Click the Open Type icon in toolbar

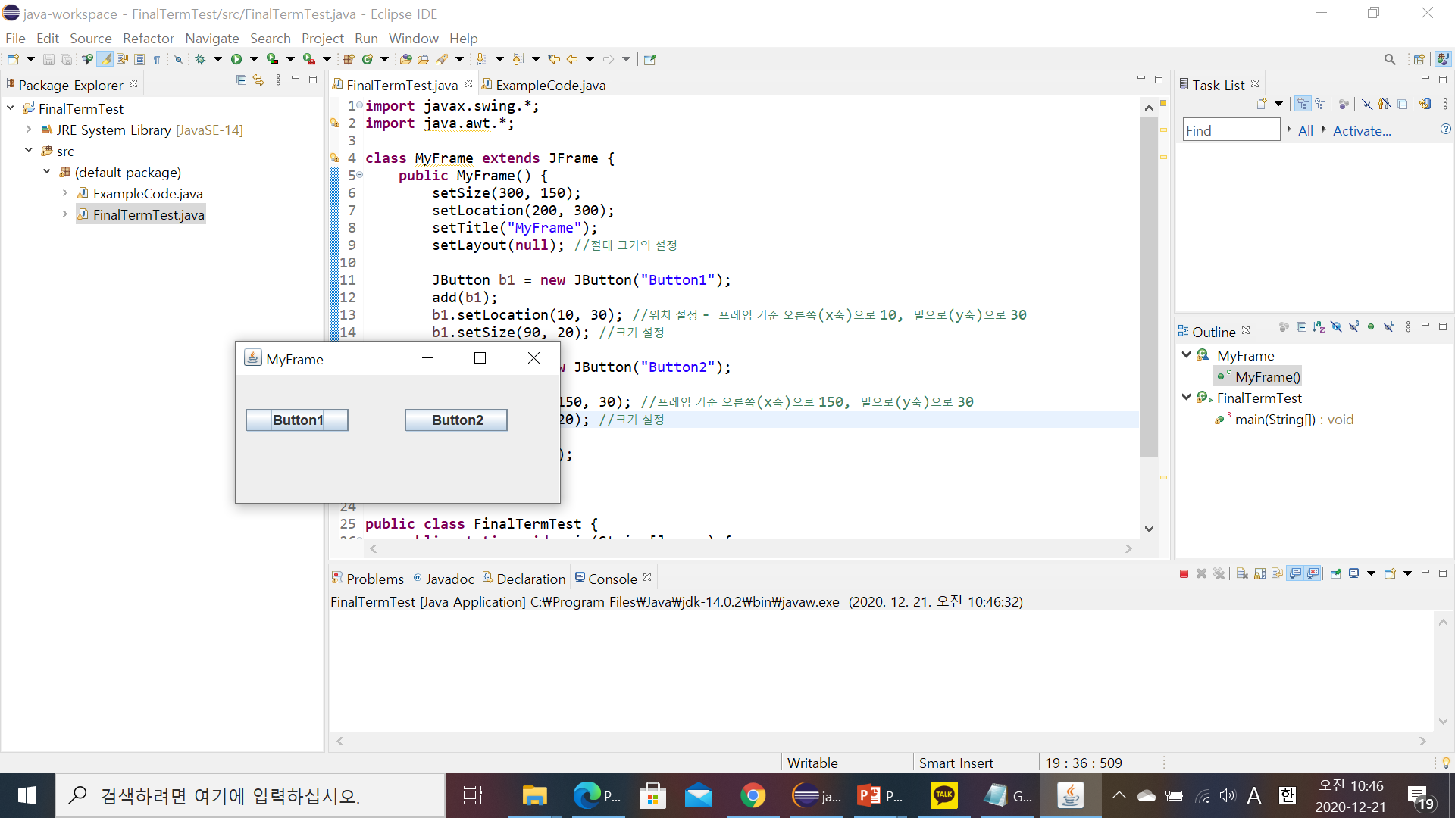(x=405, y=59)
